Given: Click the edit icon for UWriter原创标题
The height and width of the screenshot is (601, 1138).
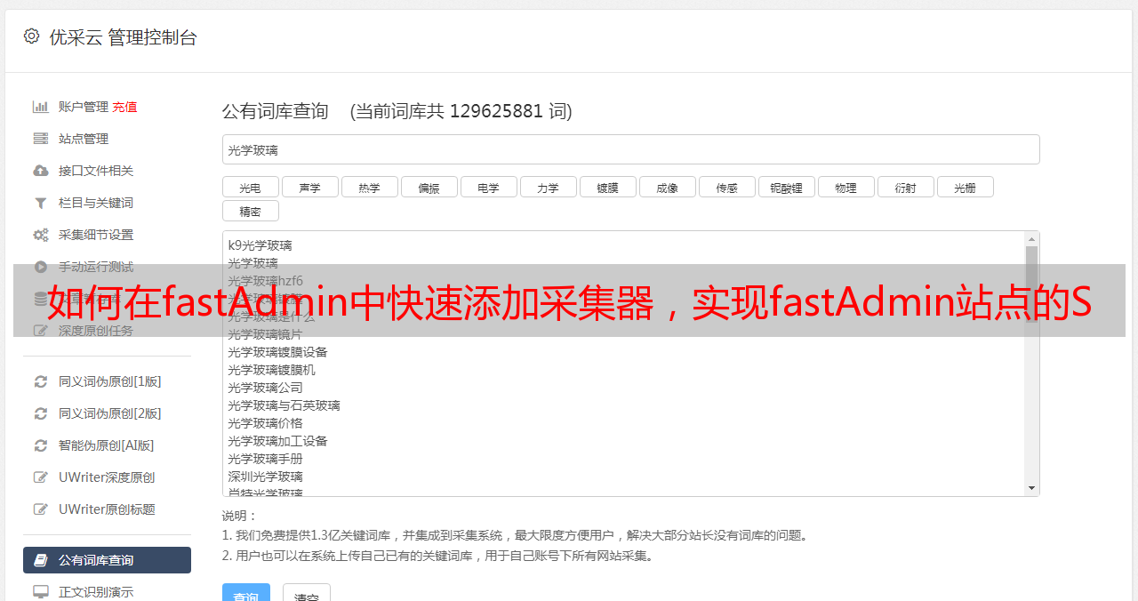Looking at the screenshot, I should [41, 509].
